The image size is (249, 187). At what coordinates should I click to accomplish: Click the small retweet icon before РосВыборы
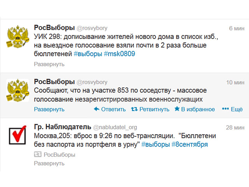coord(38,155)
